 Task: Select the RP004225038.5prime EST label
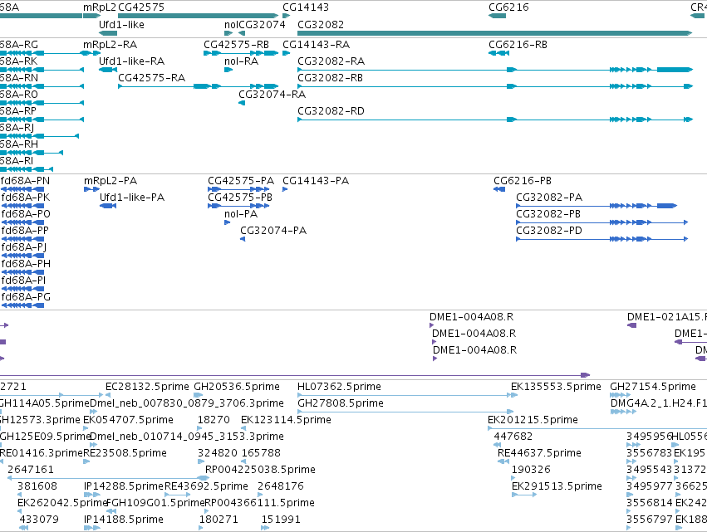click(x=260, y=471)
